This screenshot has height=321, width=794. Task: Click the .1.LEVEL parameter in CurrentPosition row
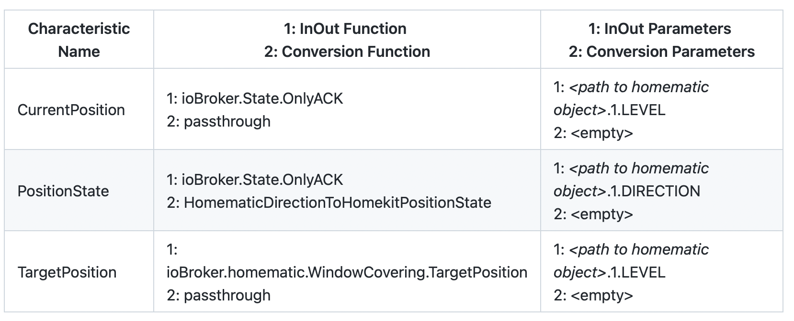[x=636, y=110]
